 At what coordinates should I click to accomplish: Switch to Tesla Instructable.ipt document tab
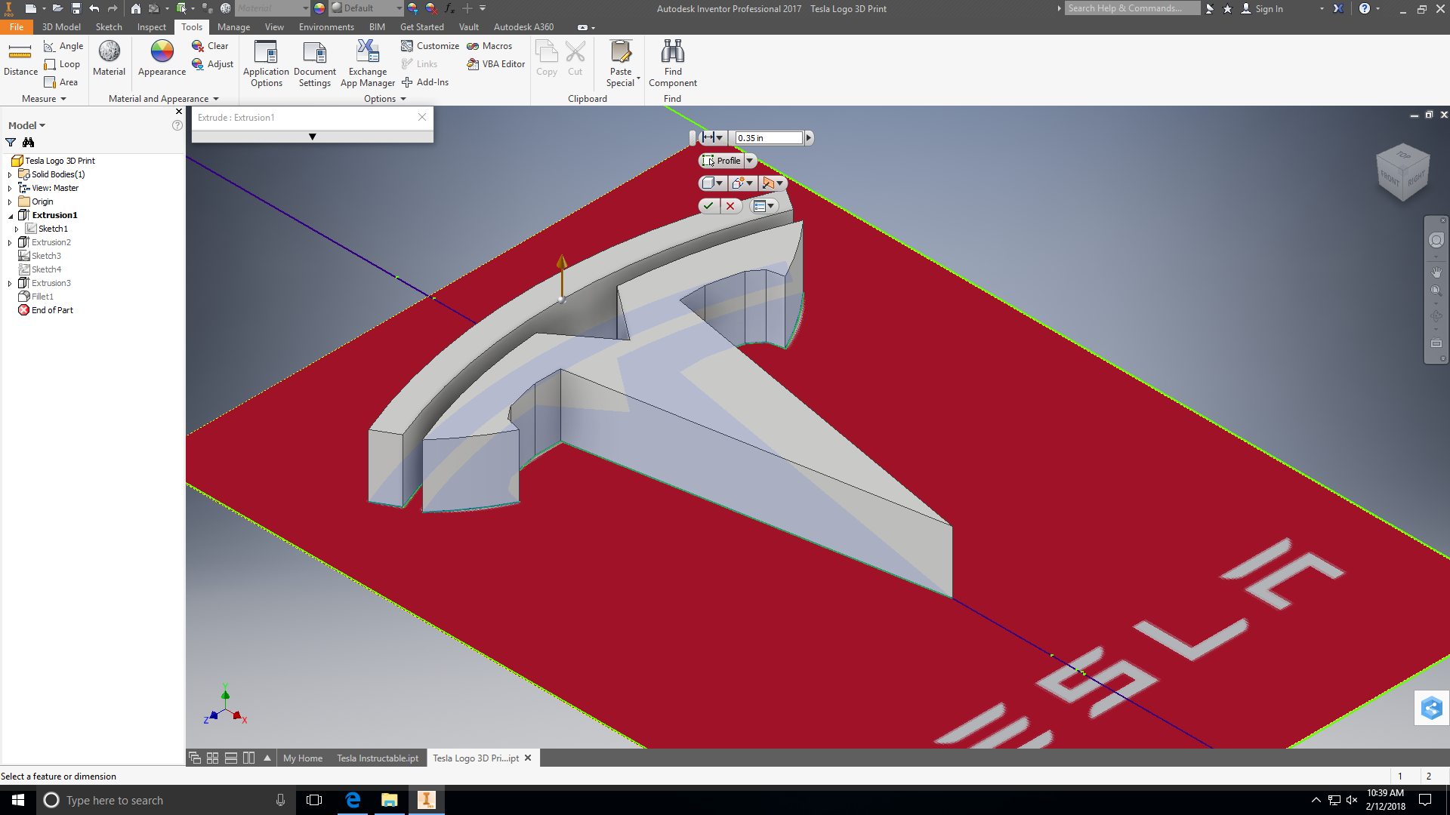378,758
